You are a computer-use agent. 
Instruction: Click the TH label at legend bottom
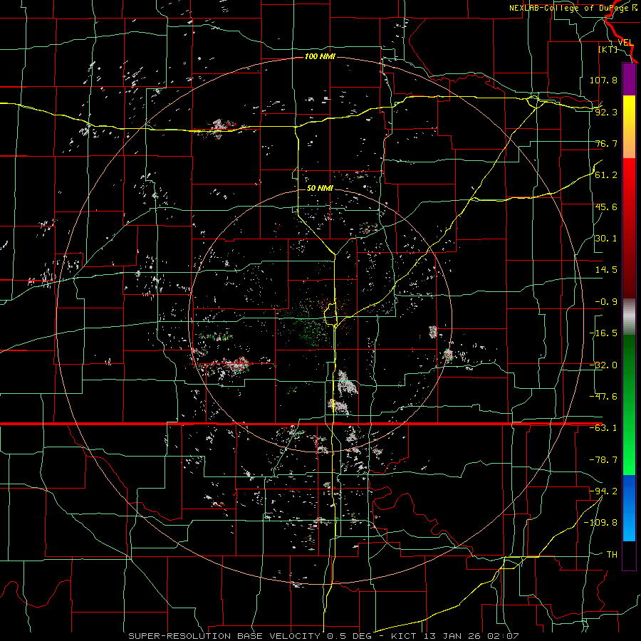(x=612, y=555)
